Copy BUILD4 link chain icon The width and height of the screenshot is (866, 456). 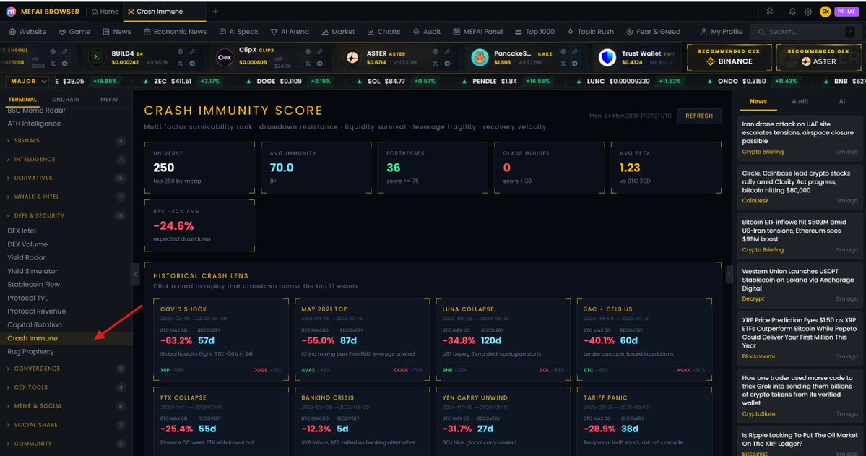pyautogui.click(x=191, y=52)
